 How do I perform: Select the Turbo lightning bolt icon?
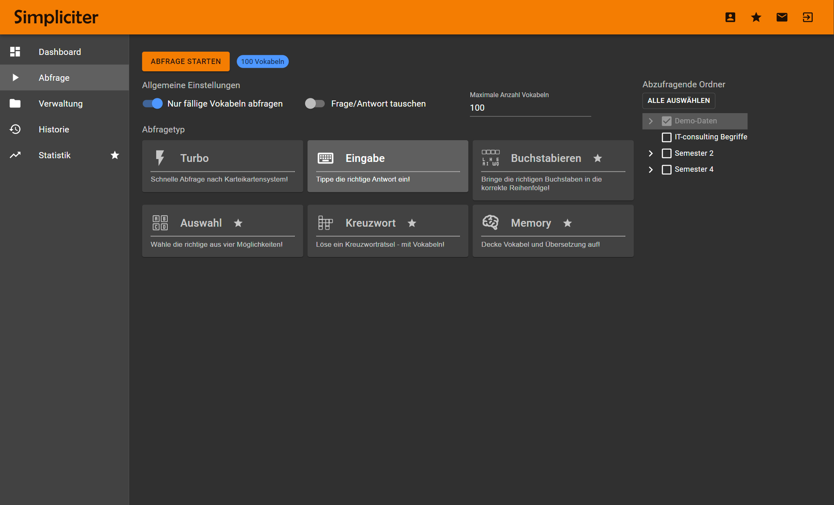(160, 158)
